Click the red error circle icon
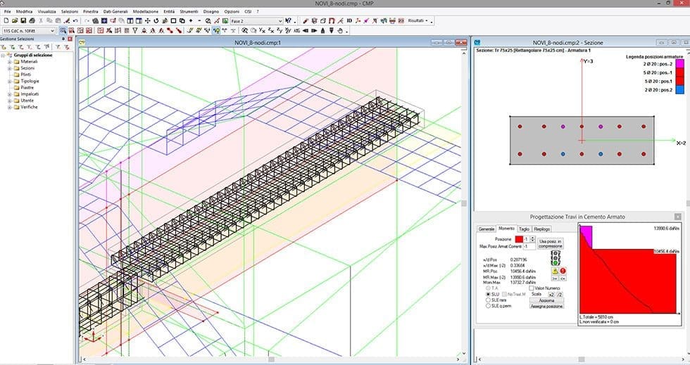Viewport: 690px width, 365px height. 563,271
